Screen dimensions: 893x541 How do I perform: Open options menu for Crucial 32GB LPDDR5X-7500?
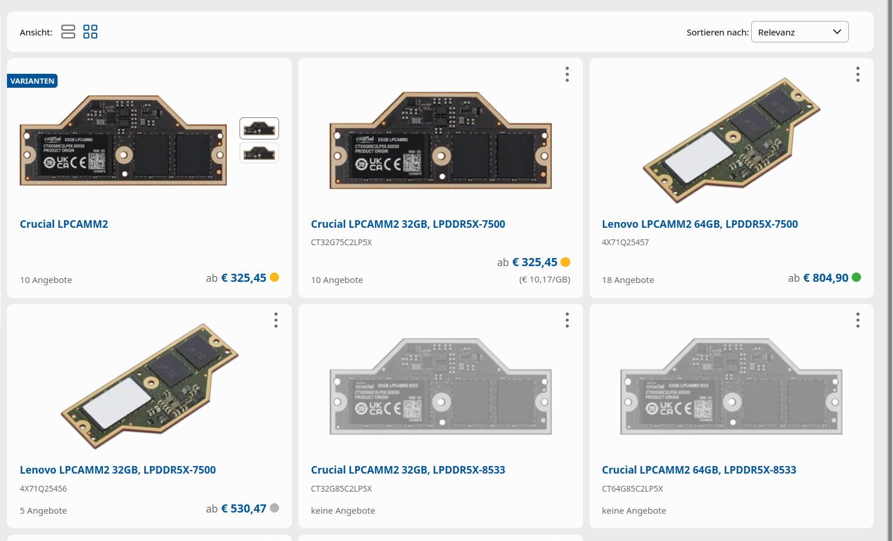click(567, 74)
